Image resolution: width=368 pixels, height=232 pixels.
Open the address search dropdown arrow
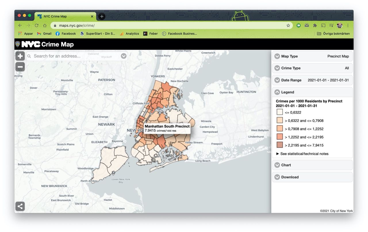(124, 56)
